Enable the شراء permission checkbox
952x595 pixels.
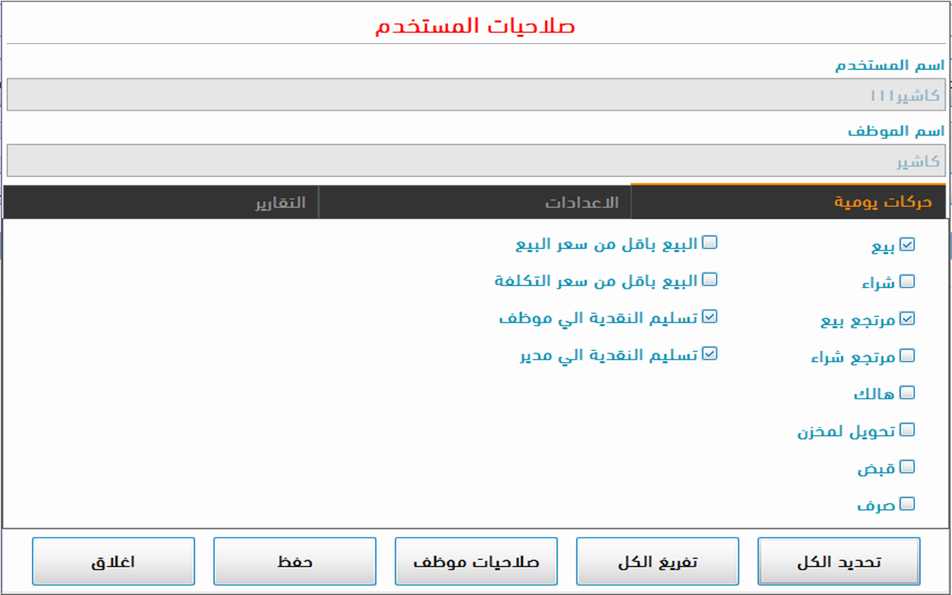coord(907,282)
